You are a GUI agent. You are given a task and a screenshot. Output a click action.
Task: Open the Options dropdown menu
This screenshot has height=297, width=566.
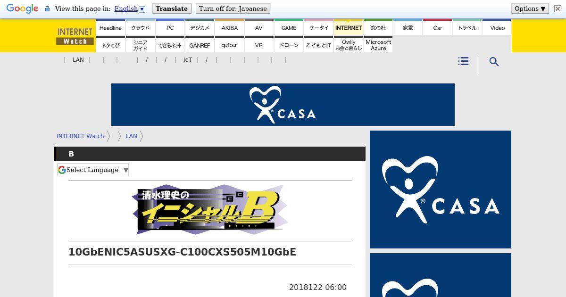(x=530, y=8)
